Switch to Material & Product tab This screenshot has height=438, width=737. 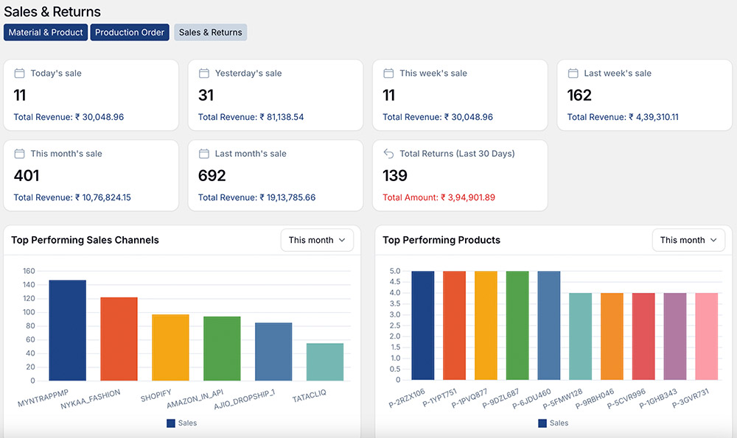46,32
